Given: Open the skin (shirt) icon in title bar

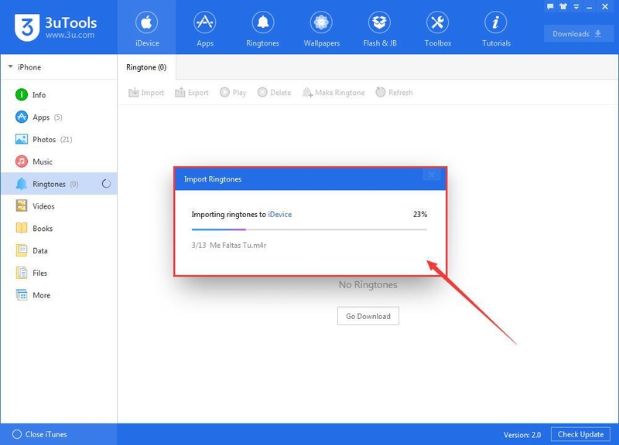Looking at the screenshot, I should coord(563,6).
